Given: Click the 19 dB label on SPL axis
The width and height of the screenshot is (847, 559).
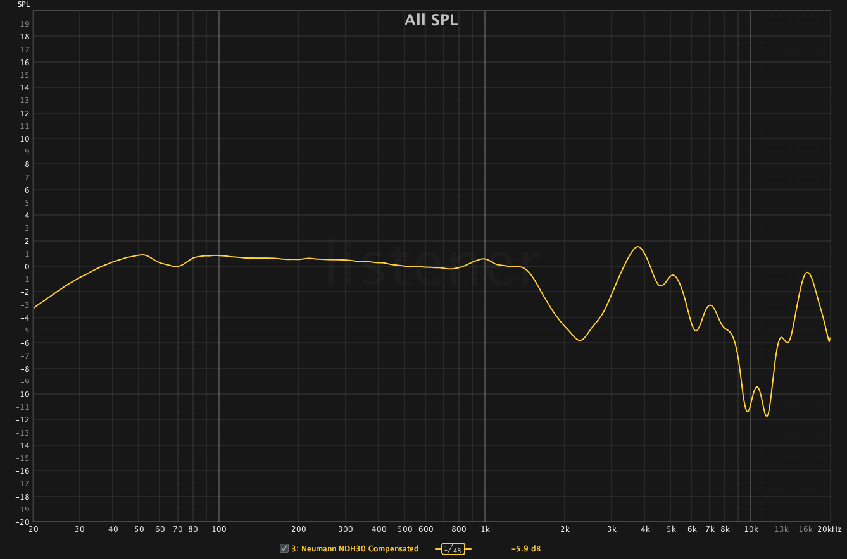Looking at the screenshot, I should pos(26,24).
